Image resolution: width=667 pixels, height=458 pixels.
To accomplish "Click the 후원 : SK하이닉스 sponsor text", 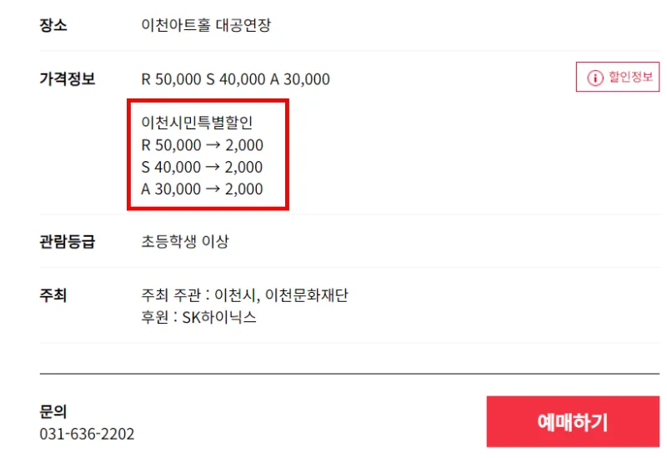I will click(x=198, y=317).
